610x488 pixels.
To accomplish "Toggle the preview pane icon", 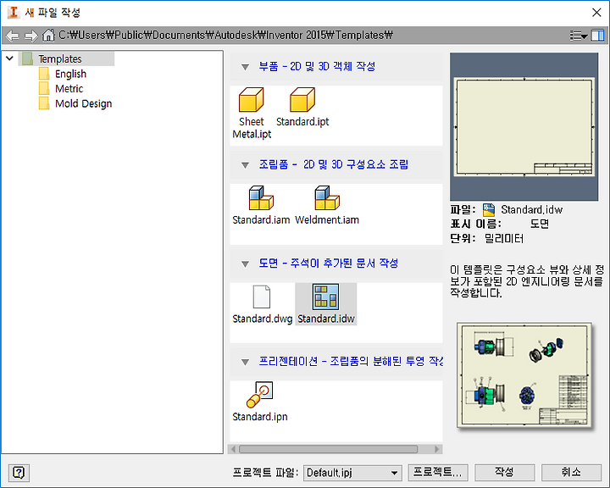I will click(598, 36).
